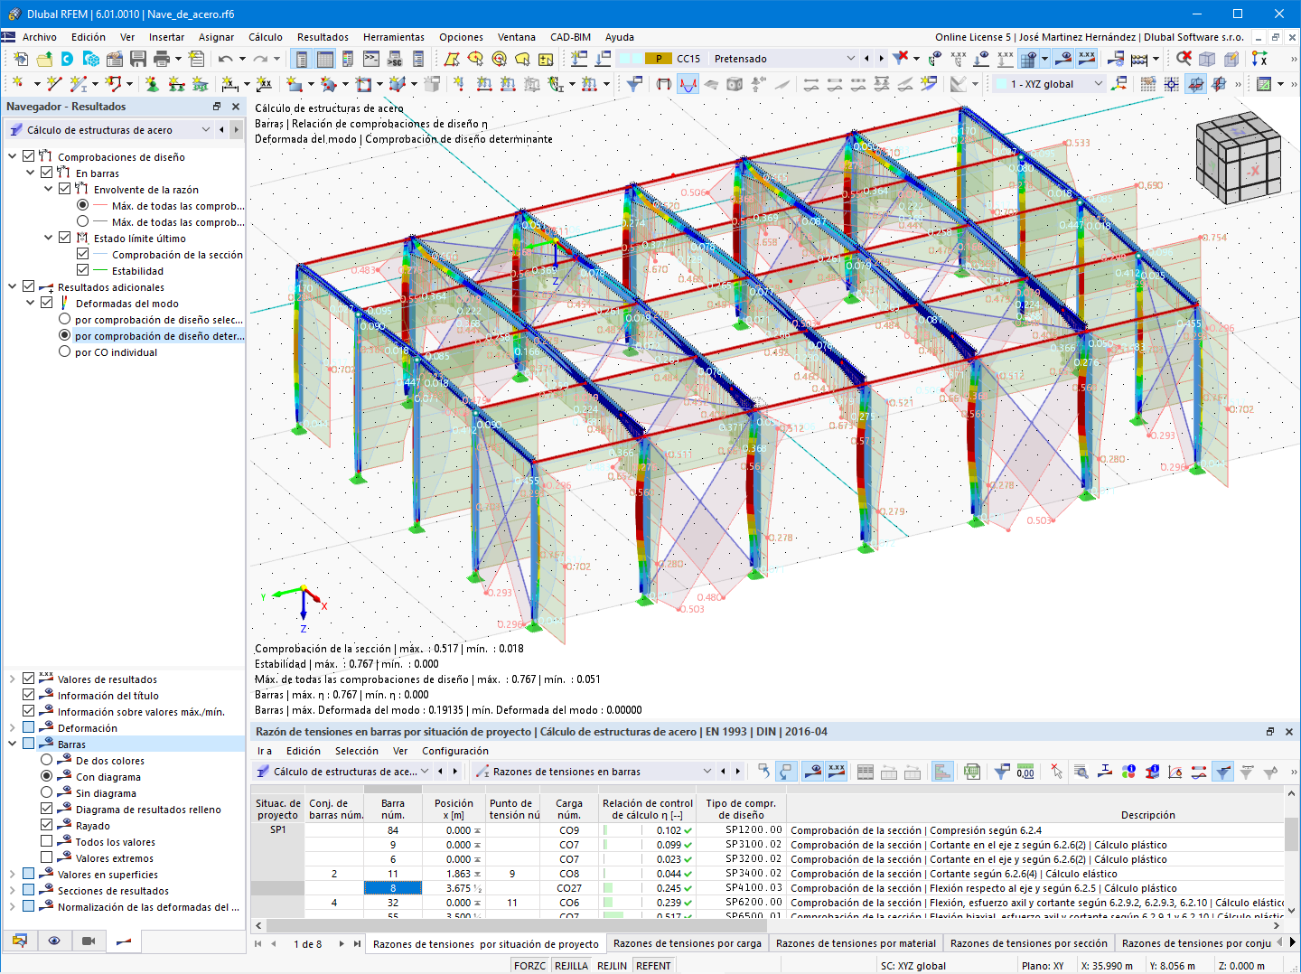Click the zoom-cancel magnifier with red X
1301x974 pixels.
tap(1184, 59)
